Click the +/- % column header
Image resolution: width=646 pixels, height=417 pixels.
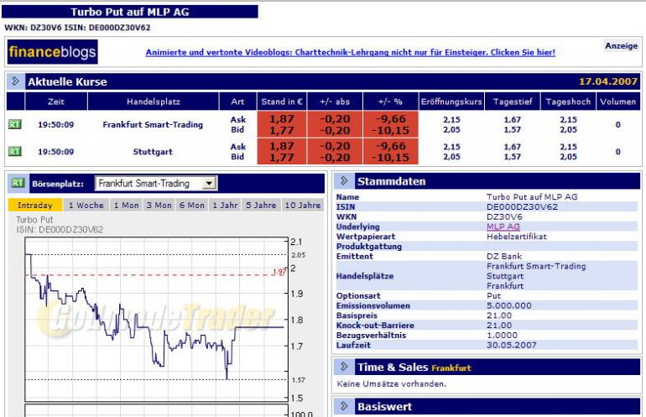[x=391, y=102]
